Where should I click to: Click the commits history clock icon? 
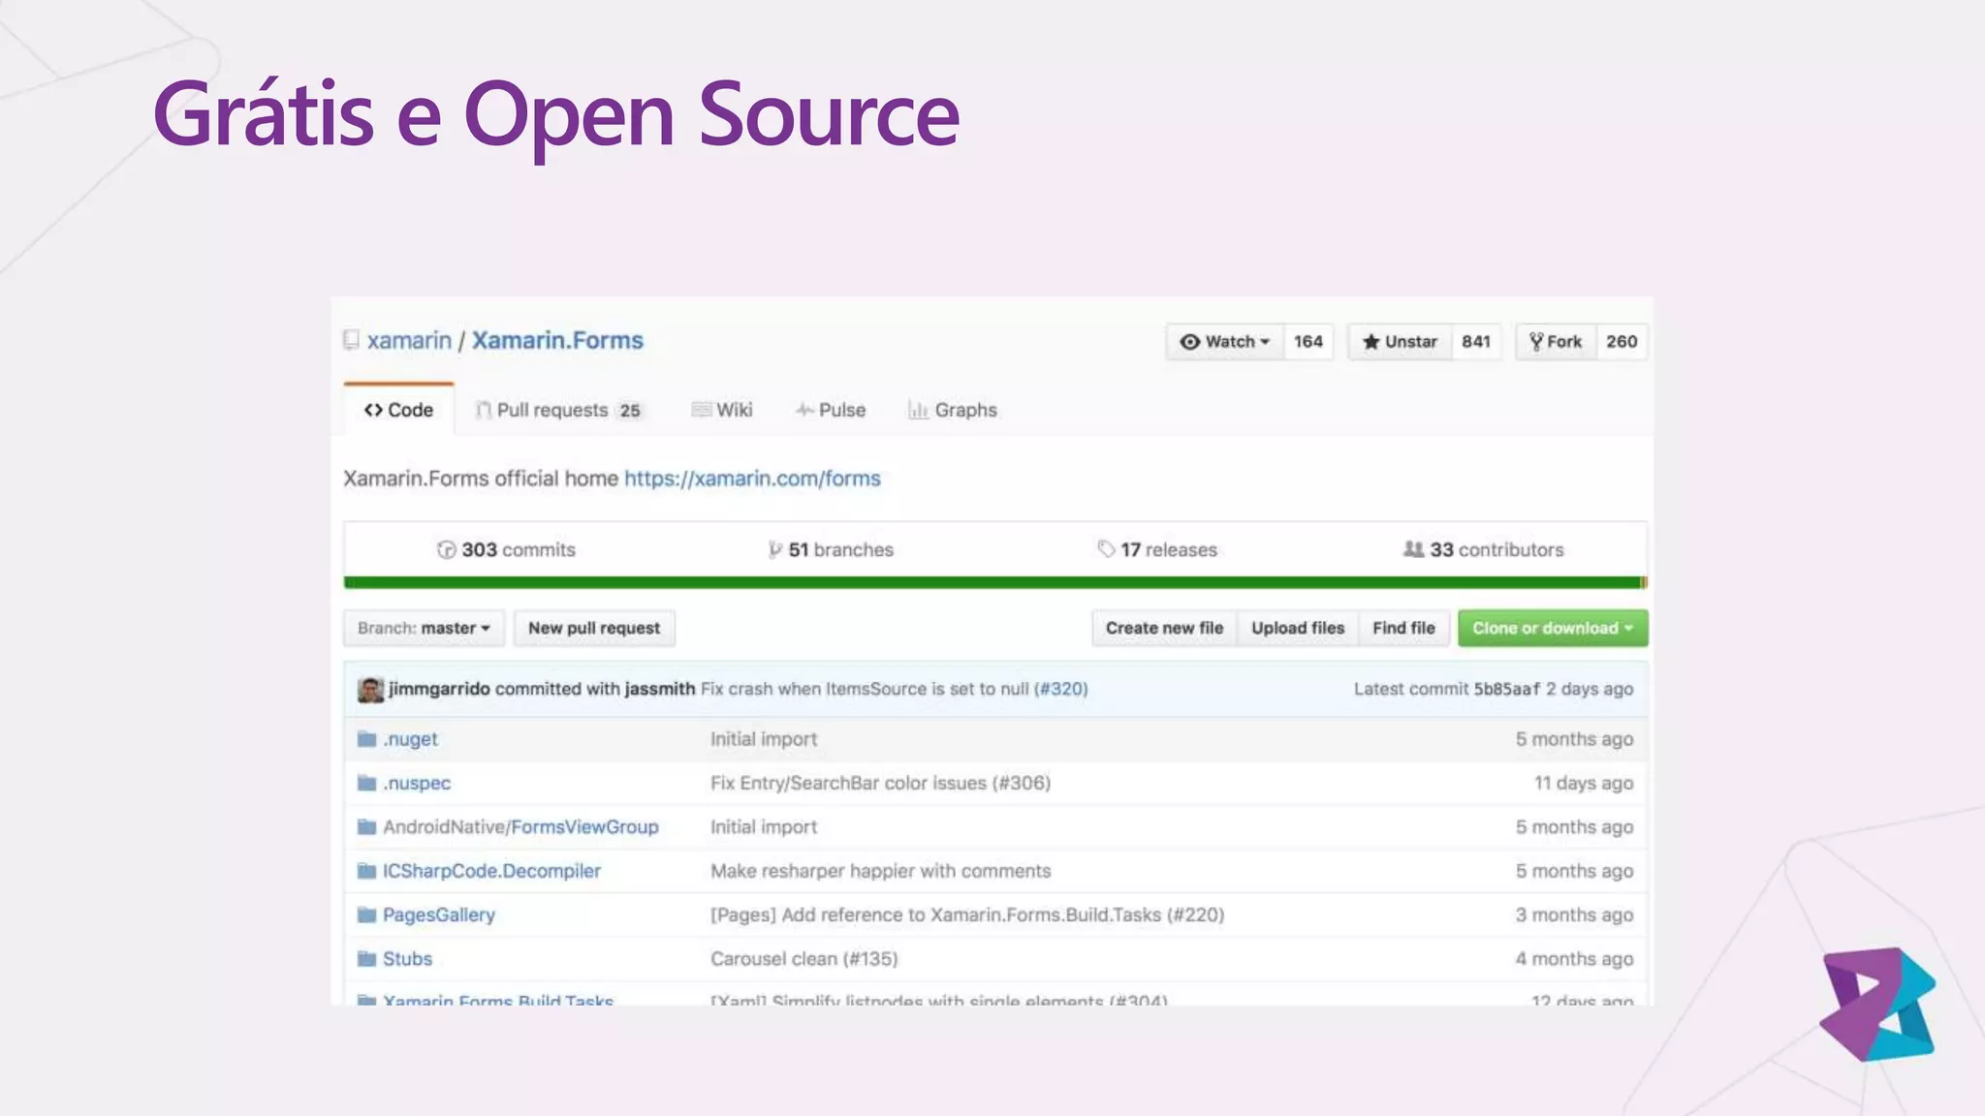[x=446, y=549]
